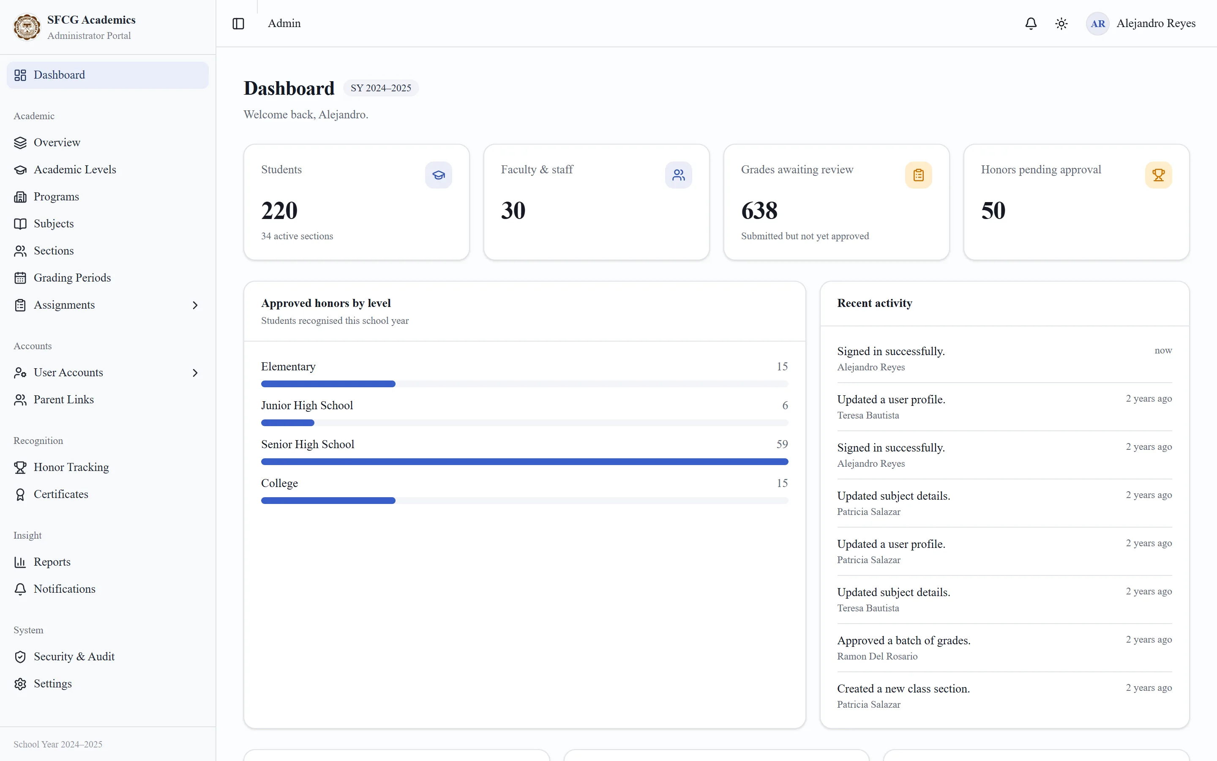Click '34 active sections' text
Image resolution: width=1217 pixels, height=761 pixels.
click(297, 236)
